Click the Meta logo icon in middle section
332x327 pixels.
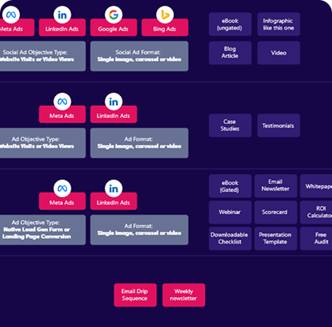point(62,102)
